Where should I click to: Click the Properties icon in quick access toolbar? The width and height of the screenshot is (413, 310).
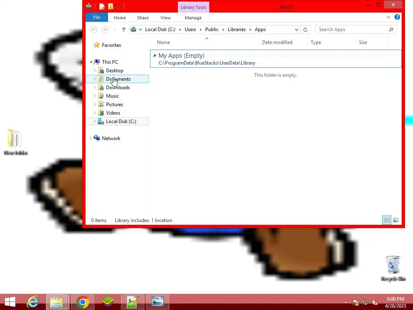pos(102,6)
